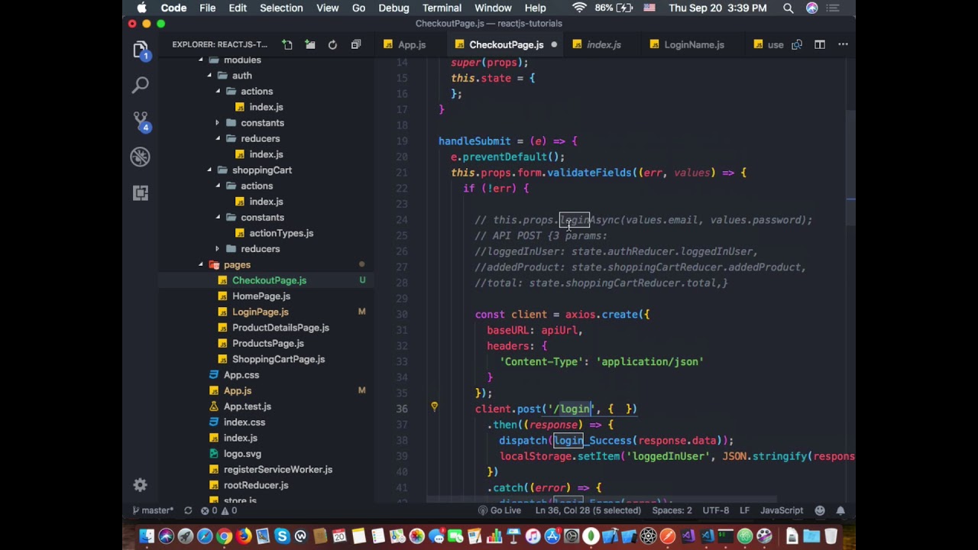Open App.css in the file tree

point(241,375)
